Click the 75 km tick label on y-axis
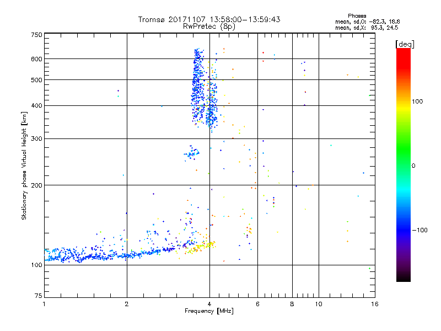This screenshot has height=331, width=441. click(37, 295)
